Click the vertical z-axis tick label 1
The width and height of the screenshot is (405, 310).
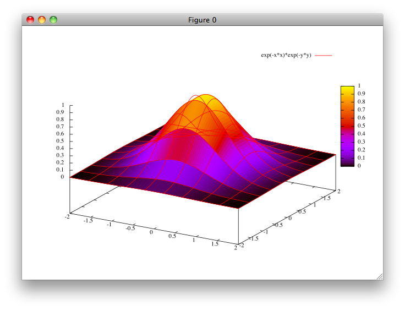(x=63, y=105)
